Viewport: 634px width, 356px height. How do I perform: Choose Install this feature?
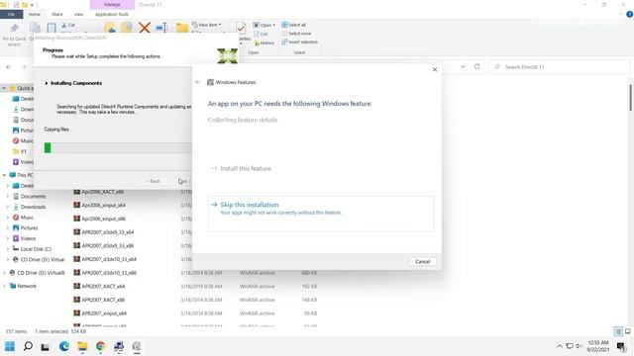246,168
